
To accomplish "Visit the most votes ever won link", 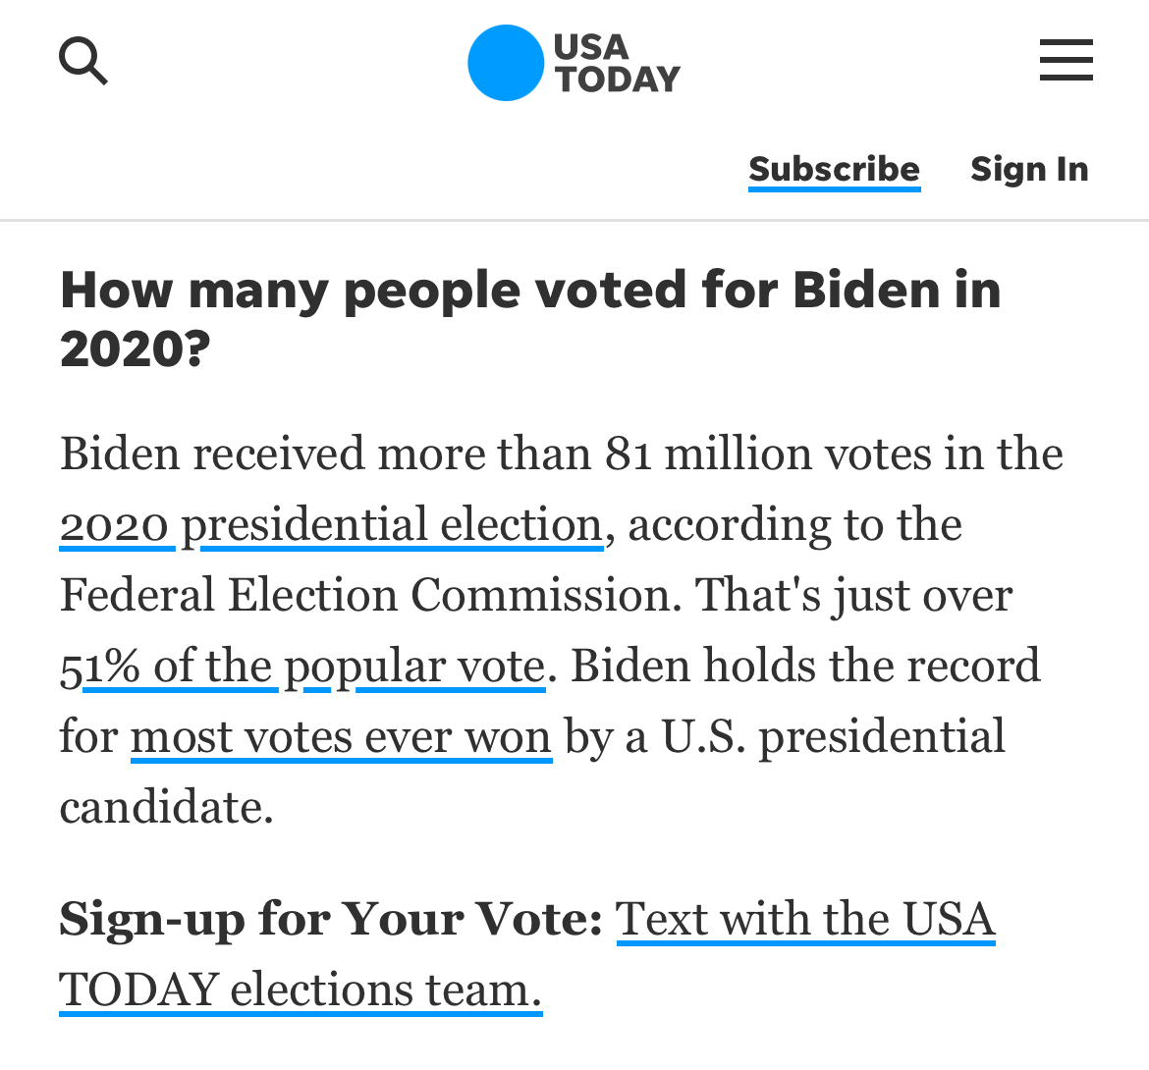I will 341,737.
